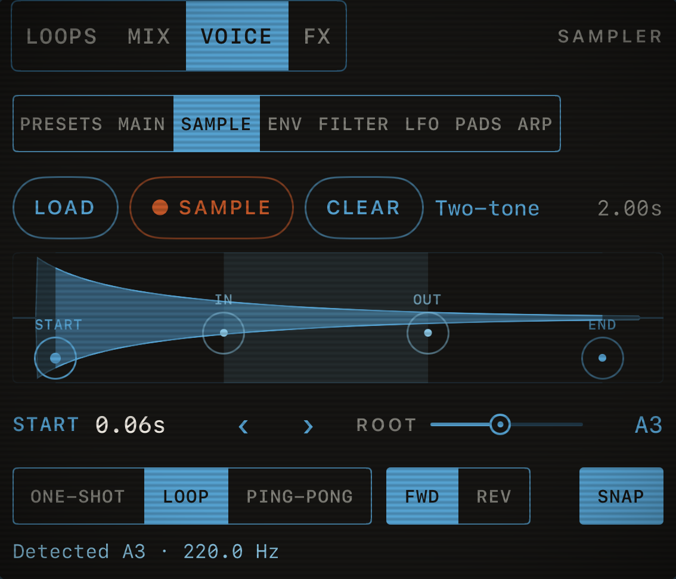
Task: Click the shaded loop region in waveform
Action: tap(326, 318)
